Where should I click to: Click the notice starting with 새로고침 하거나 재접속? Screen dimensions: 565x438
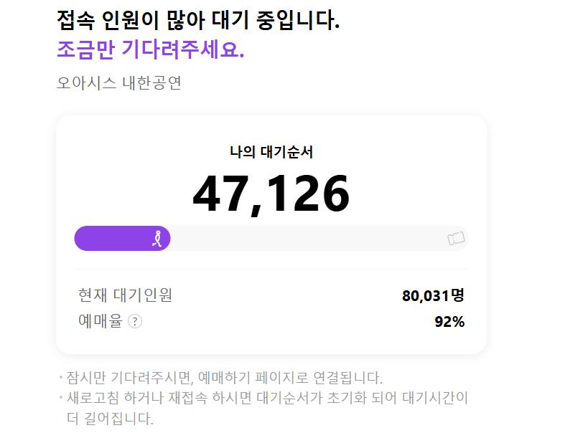263,398
